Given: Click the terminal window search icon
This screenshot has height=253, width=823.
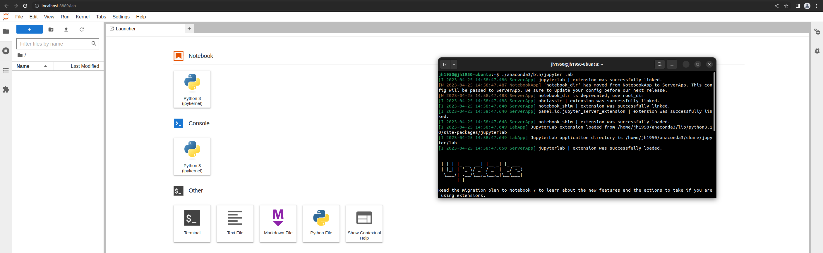Looking at the screenshot, I should (x=659, y=65).
